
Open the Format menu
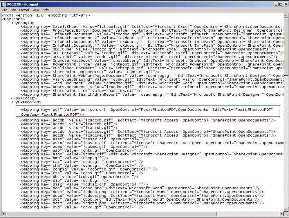[24, 10]
